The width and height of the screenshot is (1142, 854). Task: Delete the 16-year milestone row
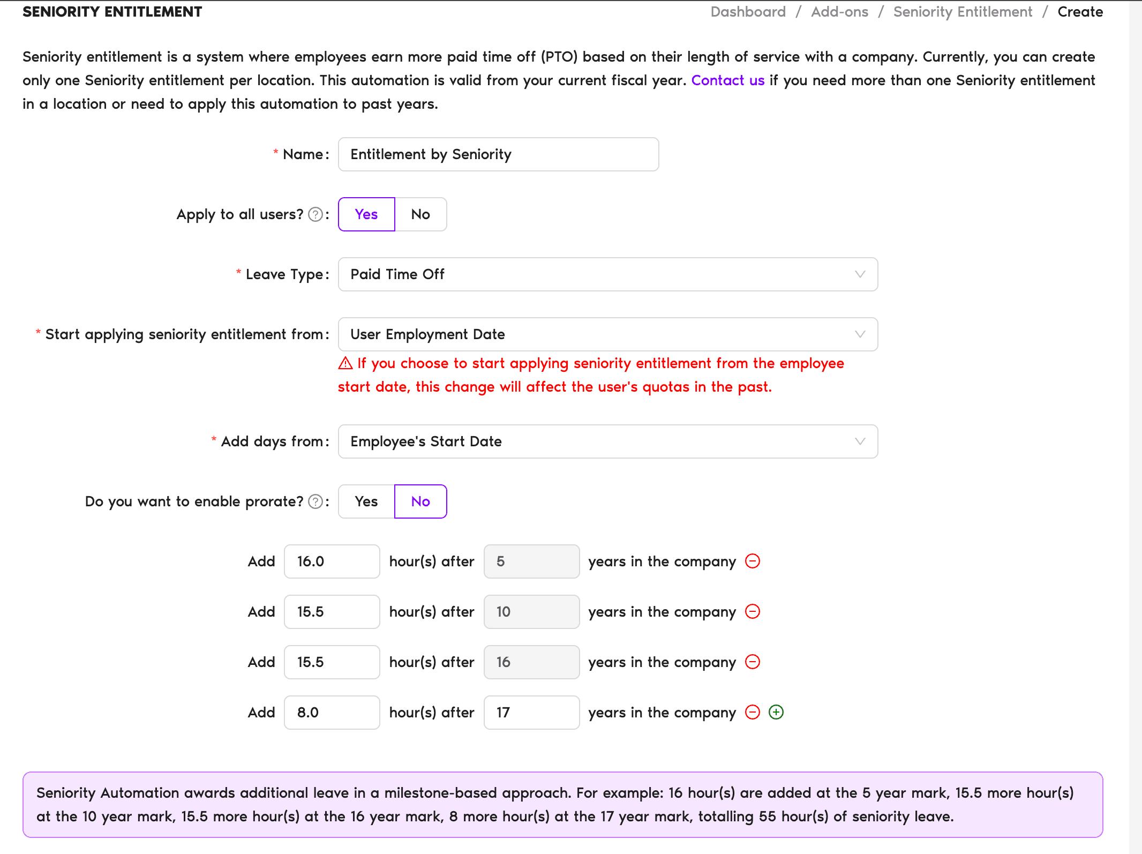[x=753, y=662]
